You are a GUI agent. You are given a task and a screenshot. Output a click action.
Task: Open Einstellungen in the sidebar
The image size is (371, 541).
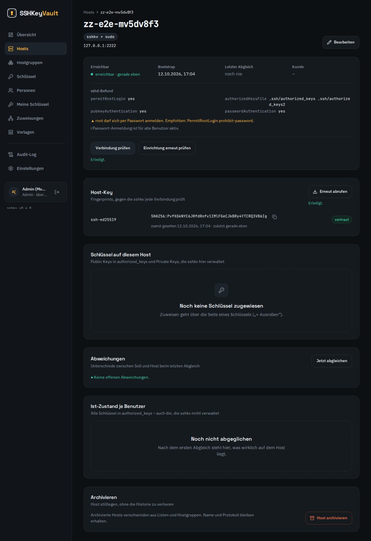click(x=36, y=168)
